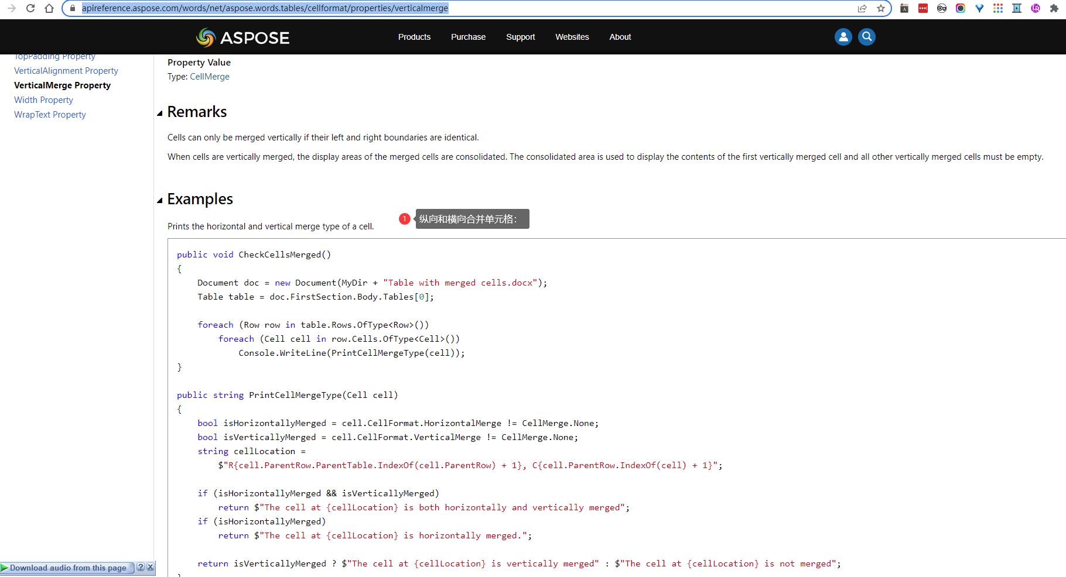Open the Products menu
The height and width of the screenshot is (577, 1066).
click(x=414, y=37)
